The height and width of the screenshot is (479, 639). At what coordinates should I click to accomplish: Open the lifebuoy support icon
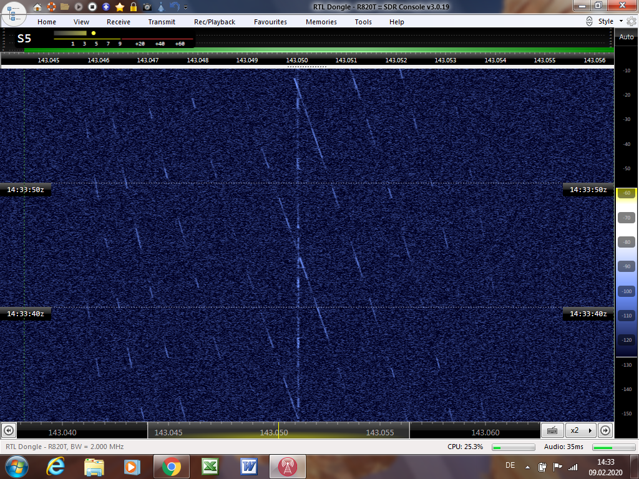51,7
